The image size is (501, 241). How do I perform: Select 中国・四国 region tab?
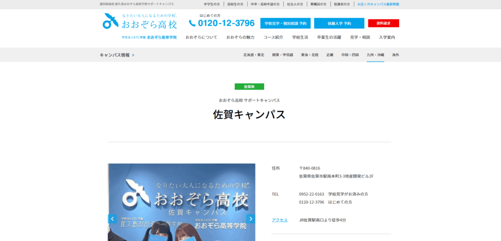click(350, 55)
